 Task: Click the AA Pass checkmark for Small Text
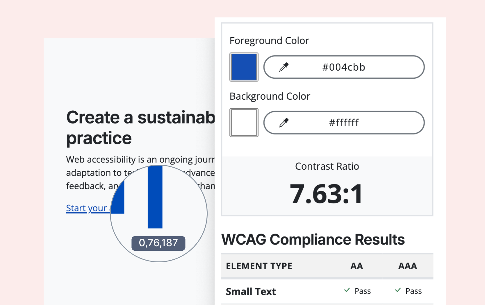click(x=347, y=290)
